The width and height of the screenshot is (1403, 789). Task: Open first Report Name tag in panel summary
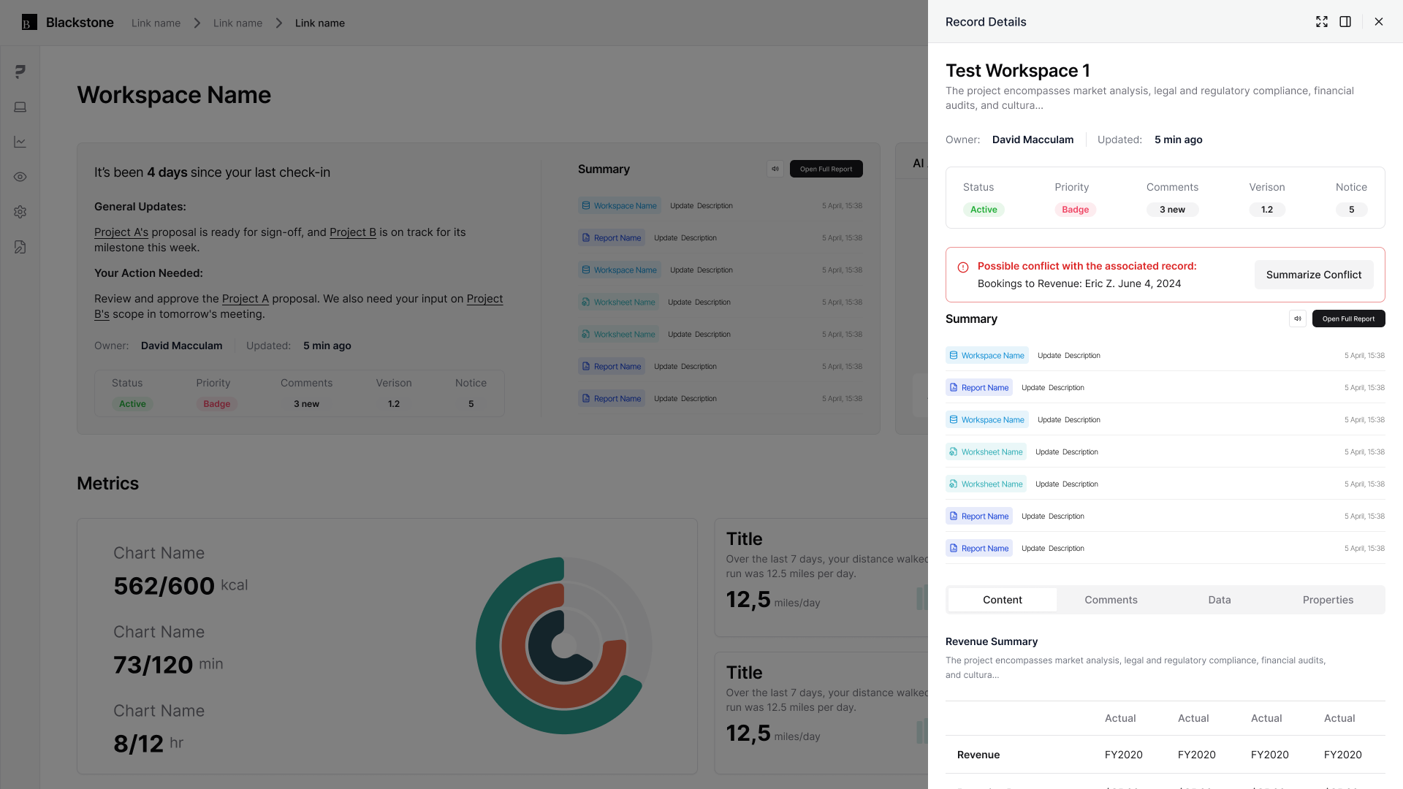pos(979,388)
